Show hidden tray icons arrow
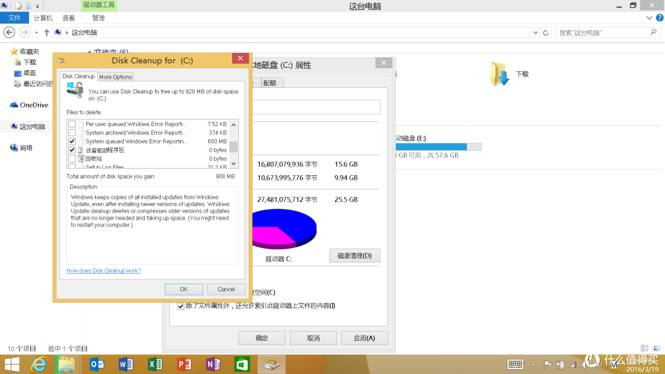The width and height of the screenshot is (665, 374). pyautogui.click(x=533, y=364)
